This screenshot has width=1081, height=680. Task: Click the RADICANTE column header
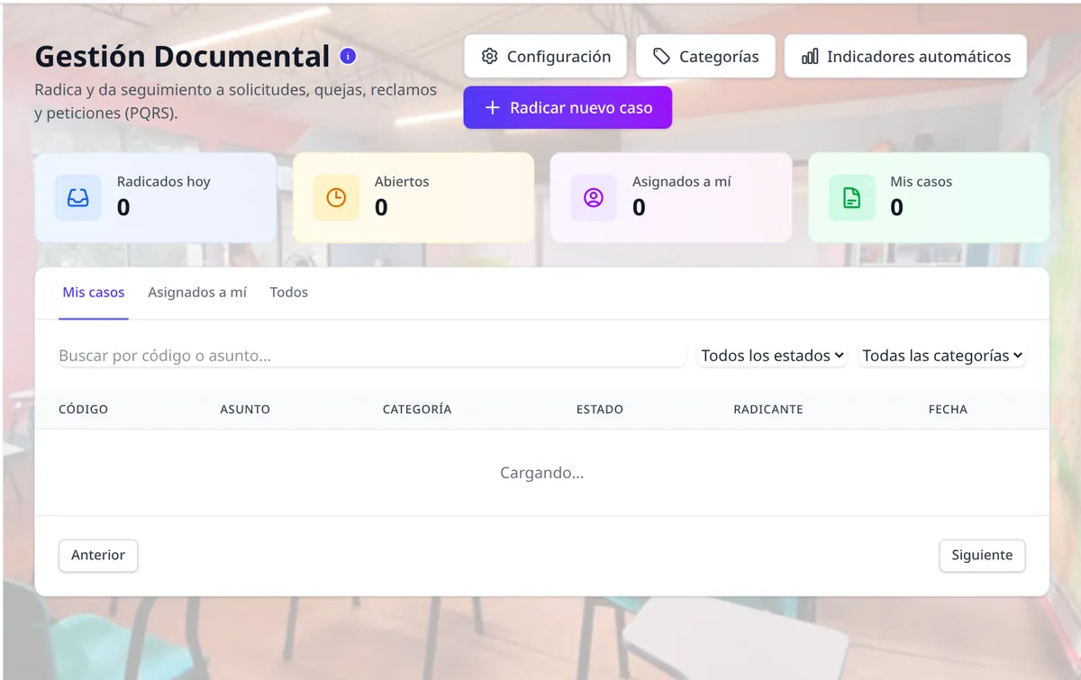tap(768, 409)
